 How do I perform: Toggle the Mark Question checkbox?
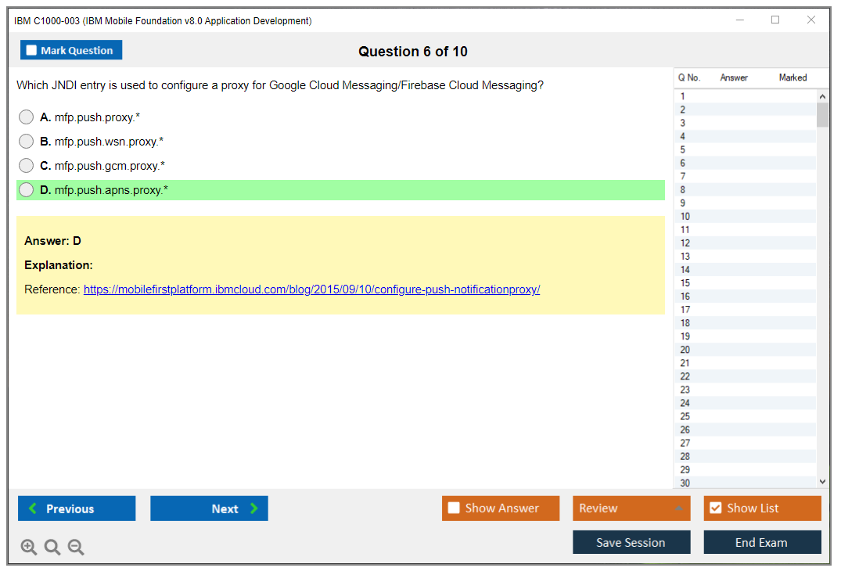coord(32,51)
